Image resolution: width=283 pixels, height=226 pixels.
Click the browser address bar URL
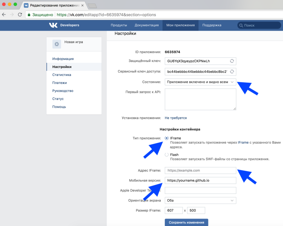click(x=106, y=15)
